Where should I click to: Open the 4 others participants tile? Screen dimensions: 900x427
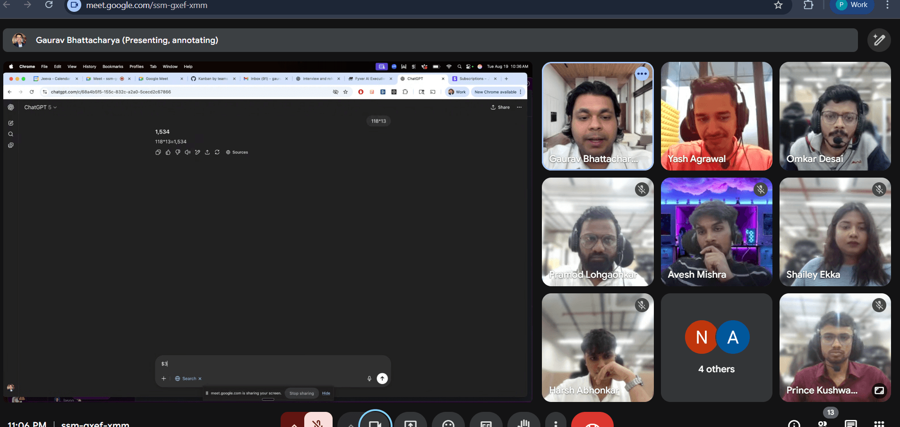pyautogui.click(x=716, y=348)
